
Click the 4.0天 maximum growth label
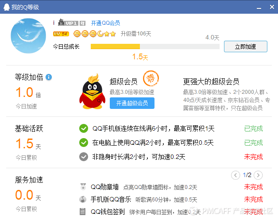click(212, 38)
